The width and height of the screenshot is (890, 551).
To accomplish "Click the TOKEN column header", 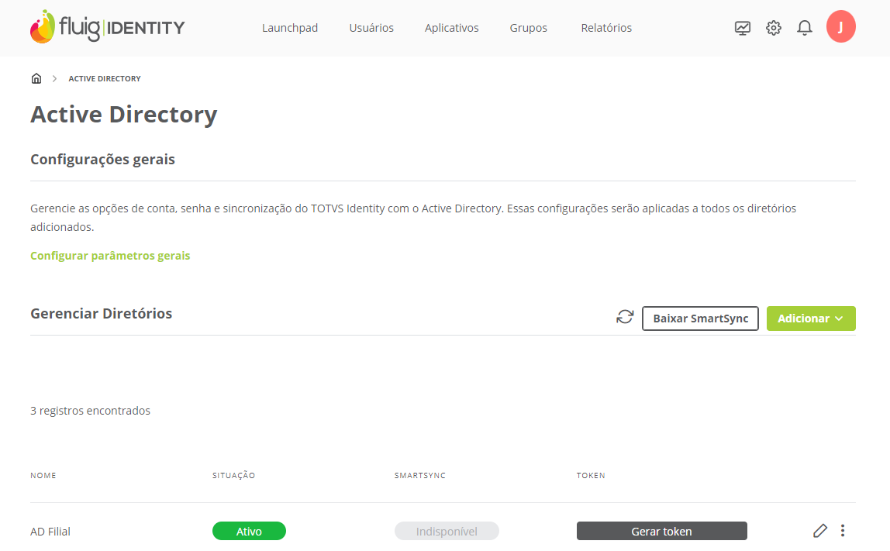I will click(x=590, y=476).
